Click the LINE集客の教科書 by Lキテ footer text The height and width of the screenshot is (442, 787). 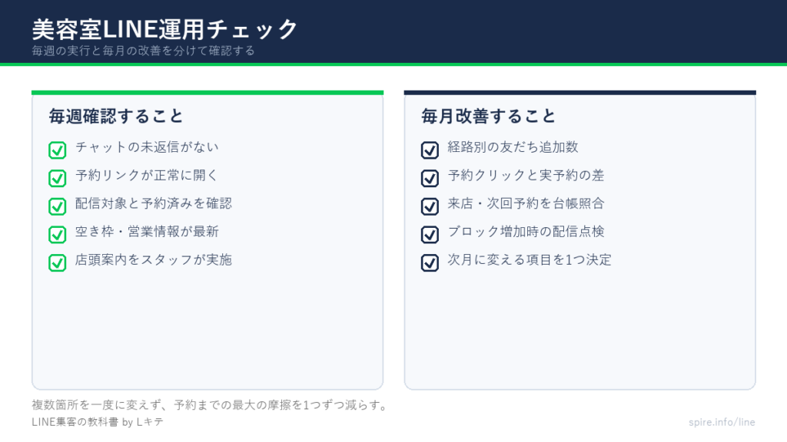click(x=98, y=422)
